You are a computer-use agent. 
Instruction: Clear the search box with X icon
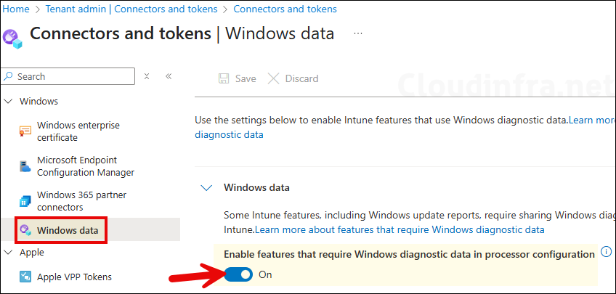147,76
